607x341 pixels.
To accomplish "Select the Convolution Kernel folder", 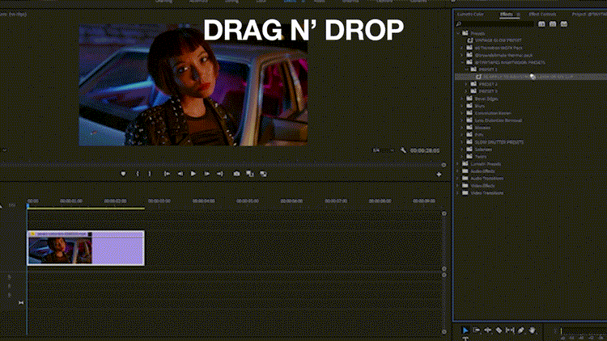I will point(493,113).
